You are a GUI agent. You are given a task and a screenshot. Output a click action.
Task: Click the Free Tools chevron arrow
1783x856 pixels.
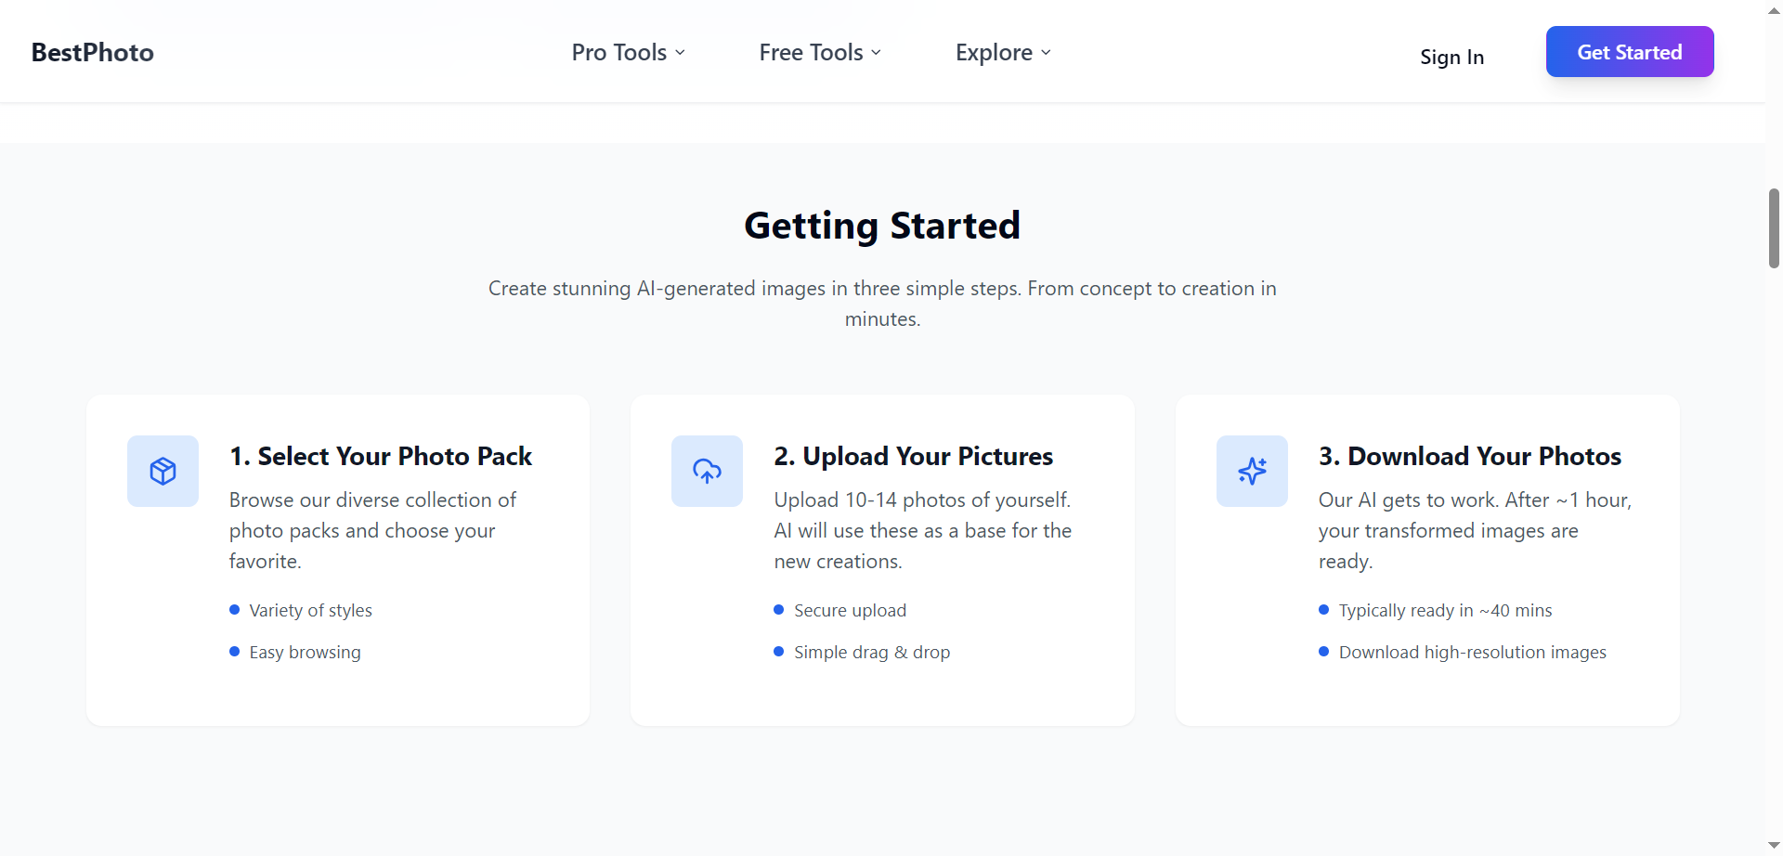coord(876,53)
